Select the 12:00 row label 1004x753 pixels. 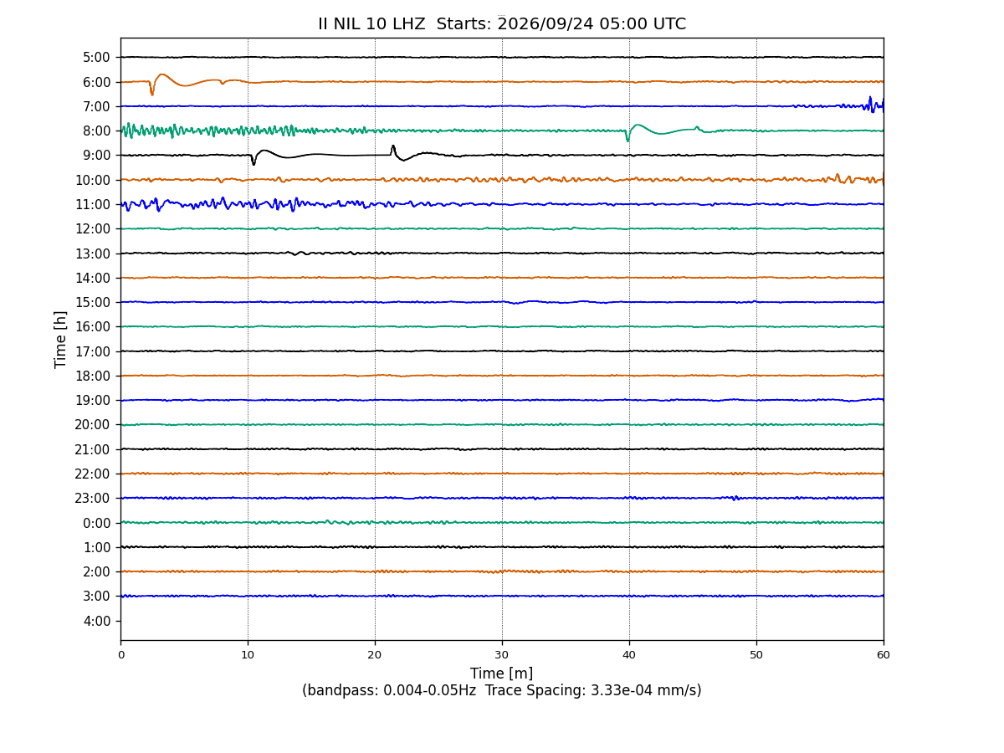[x=93, y=228]
